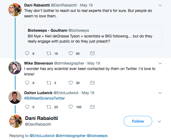Open Mike Stevenson's profile picture
171x140 pixels.
point(15,68)
